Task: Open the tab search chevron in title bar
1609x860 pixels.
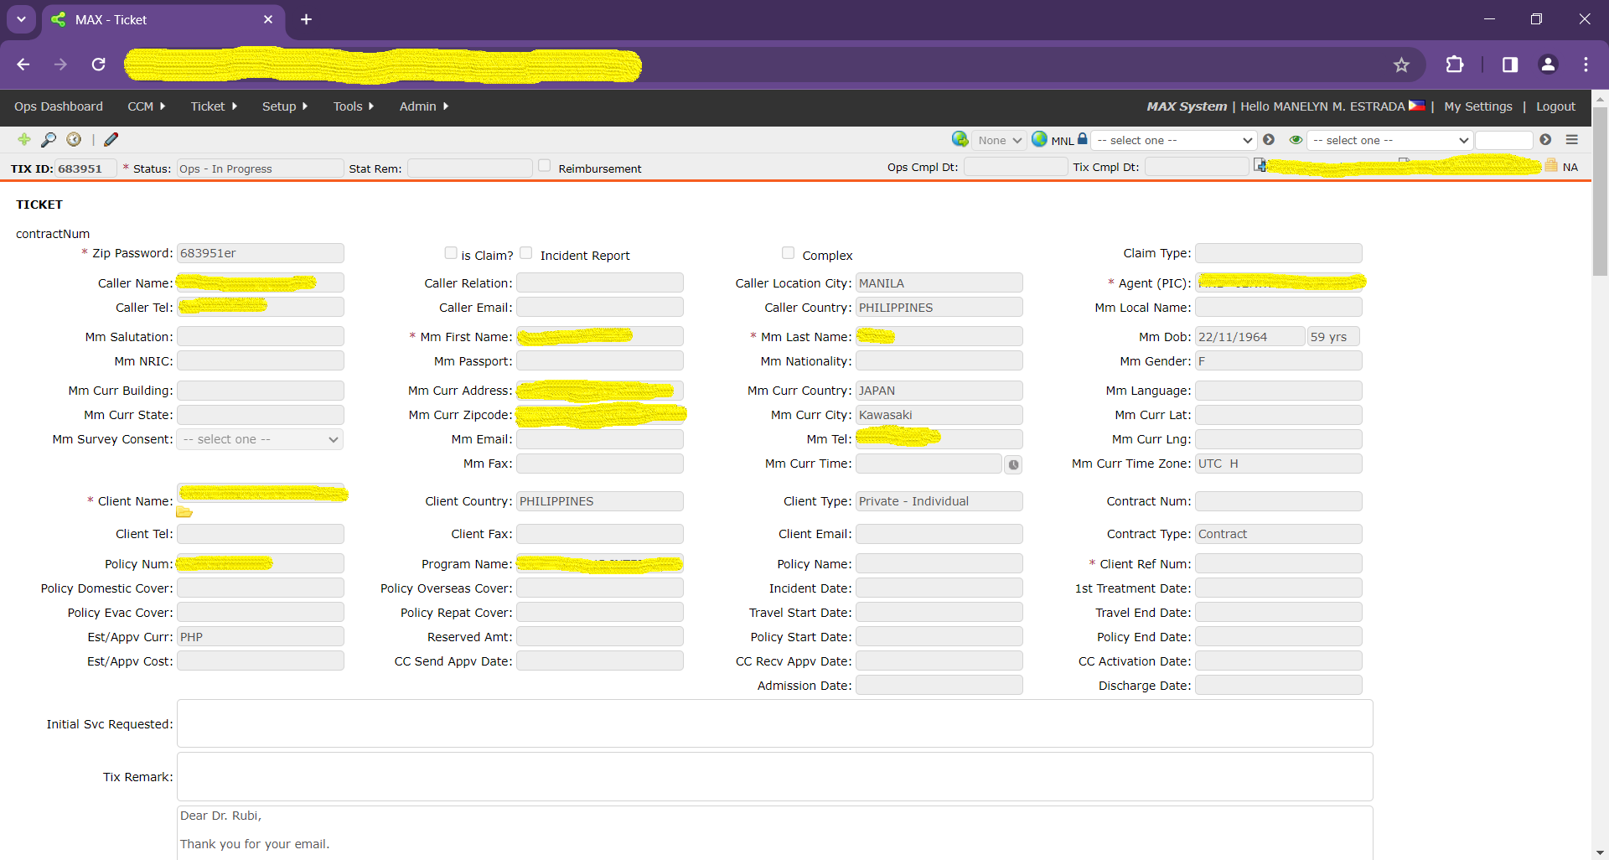Action: tap(21, 19)
